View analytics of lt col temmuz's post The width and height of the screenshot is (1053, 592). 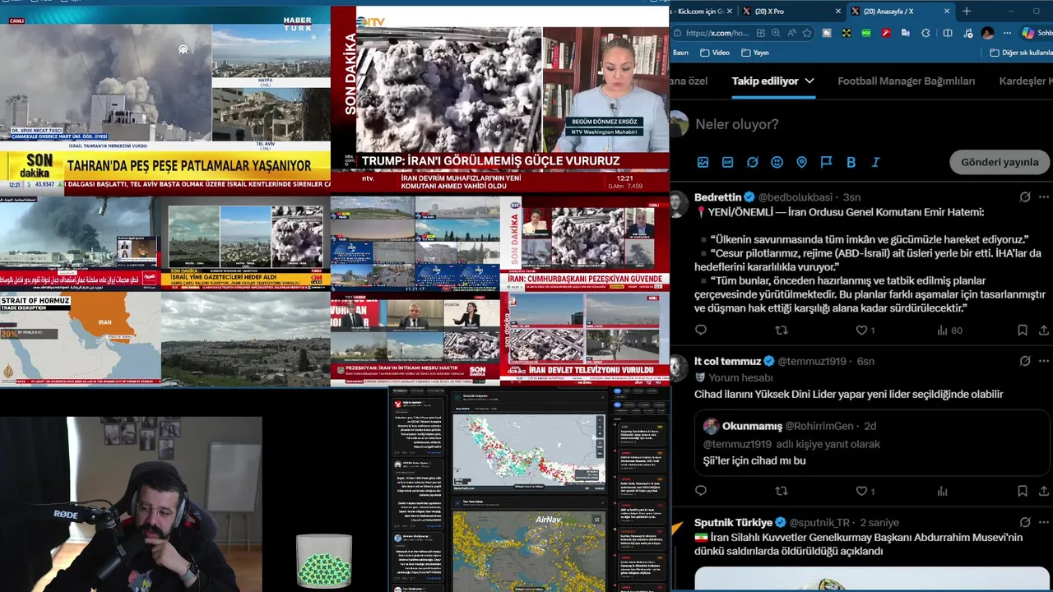point(943,491)
